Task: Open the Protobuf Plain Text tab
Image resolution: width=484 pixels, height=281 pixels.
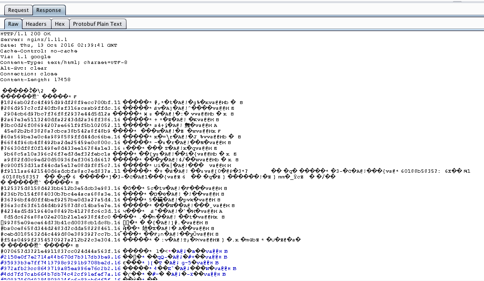Action: (x=98, y=24)
